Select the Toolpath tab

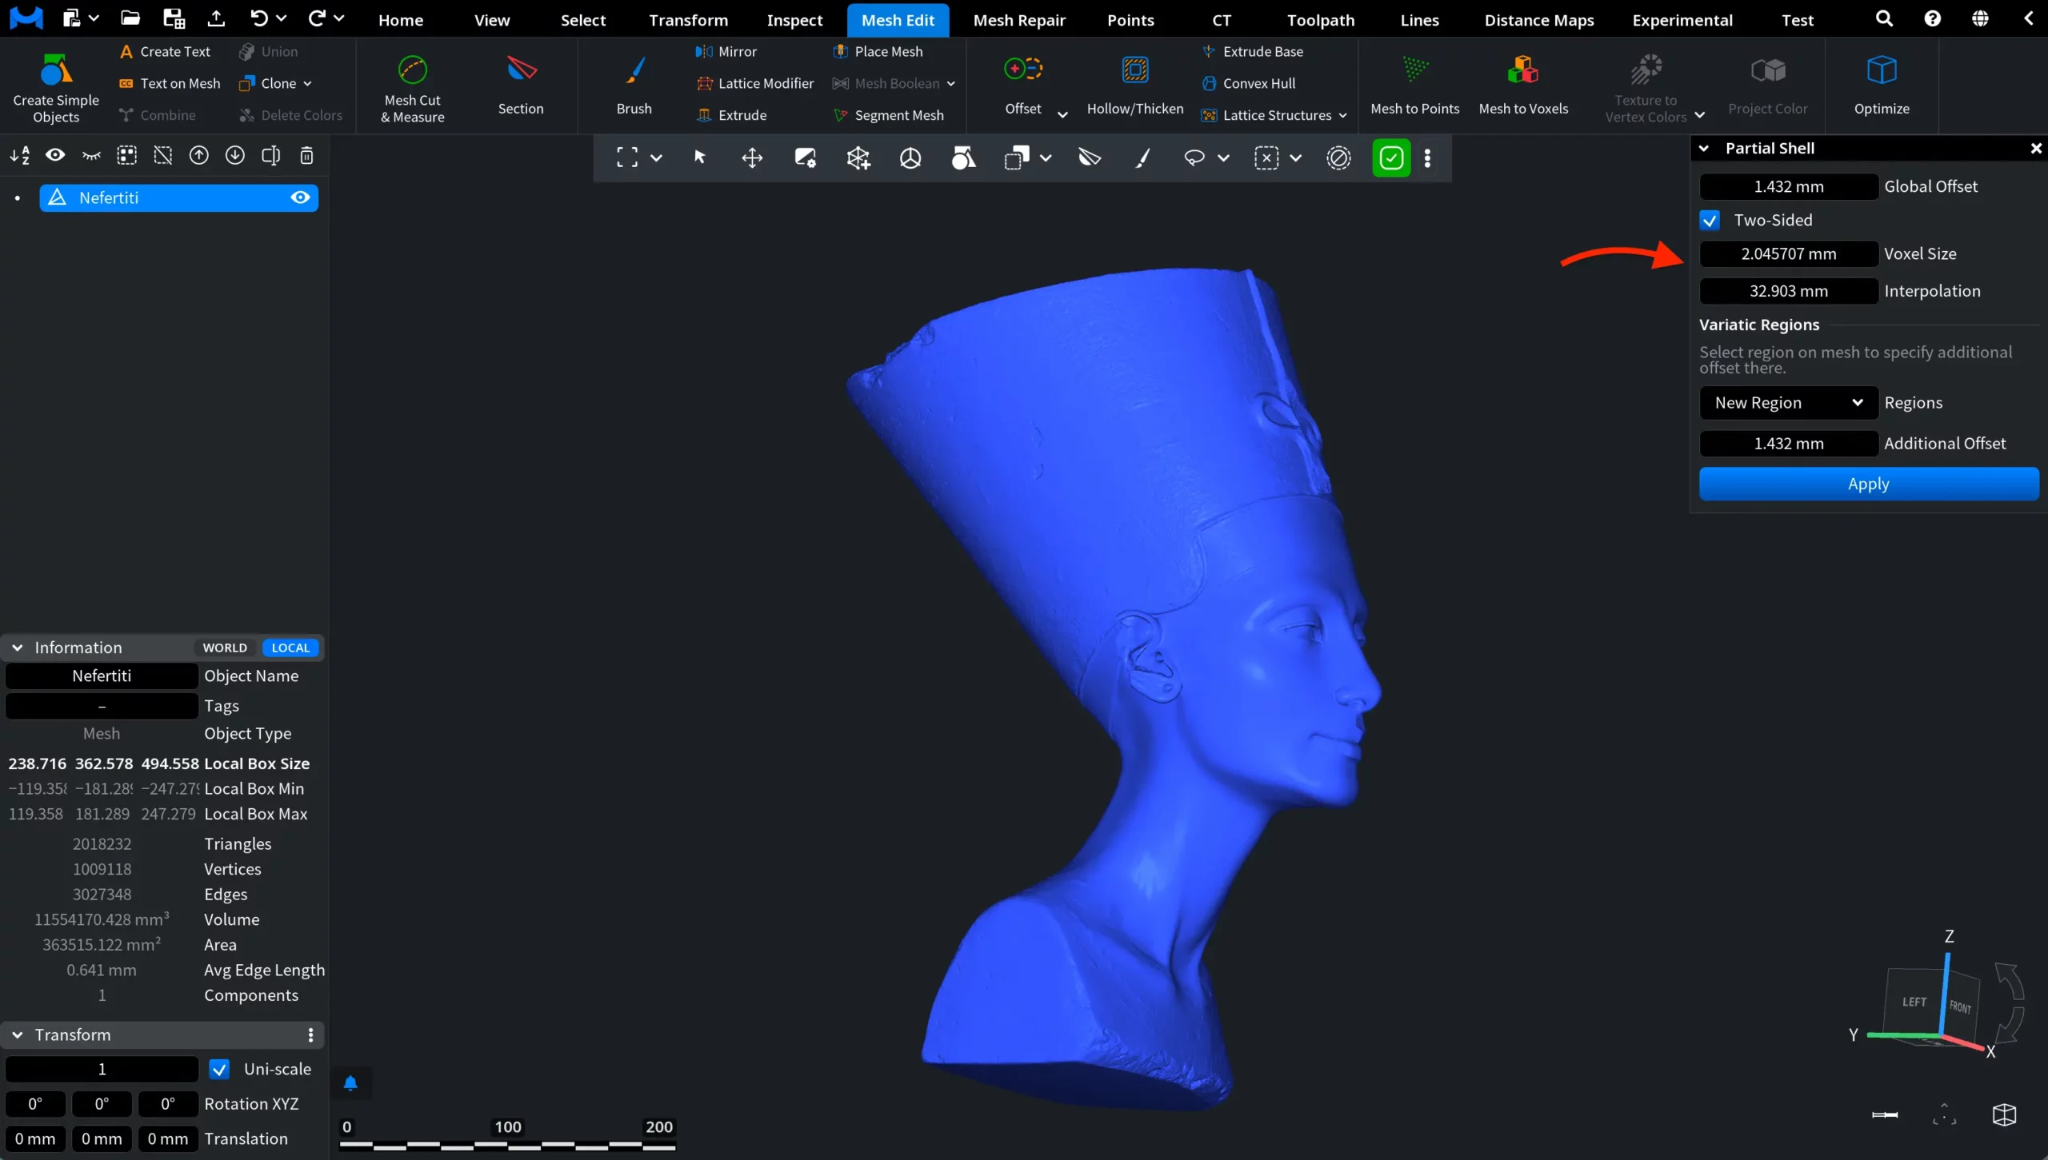[1321, 20]
